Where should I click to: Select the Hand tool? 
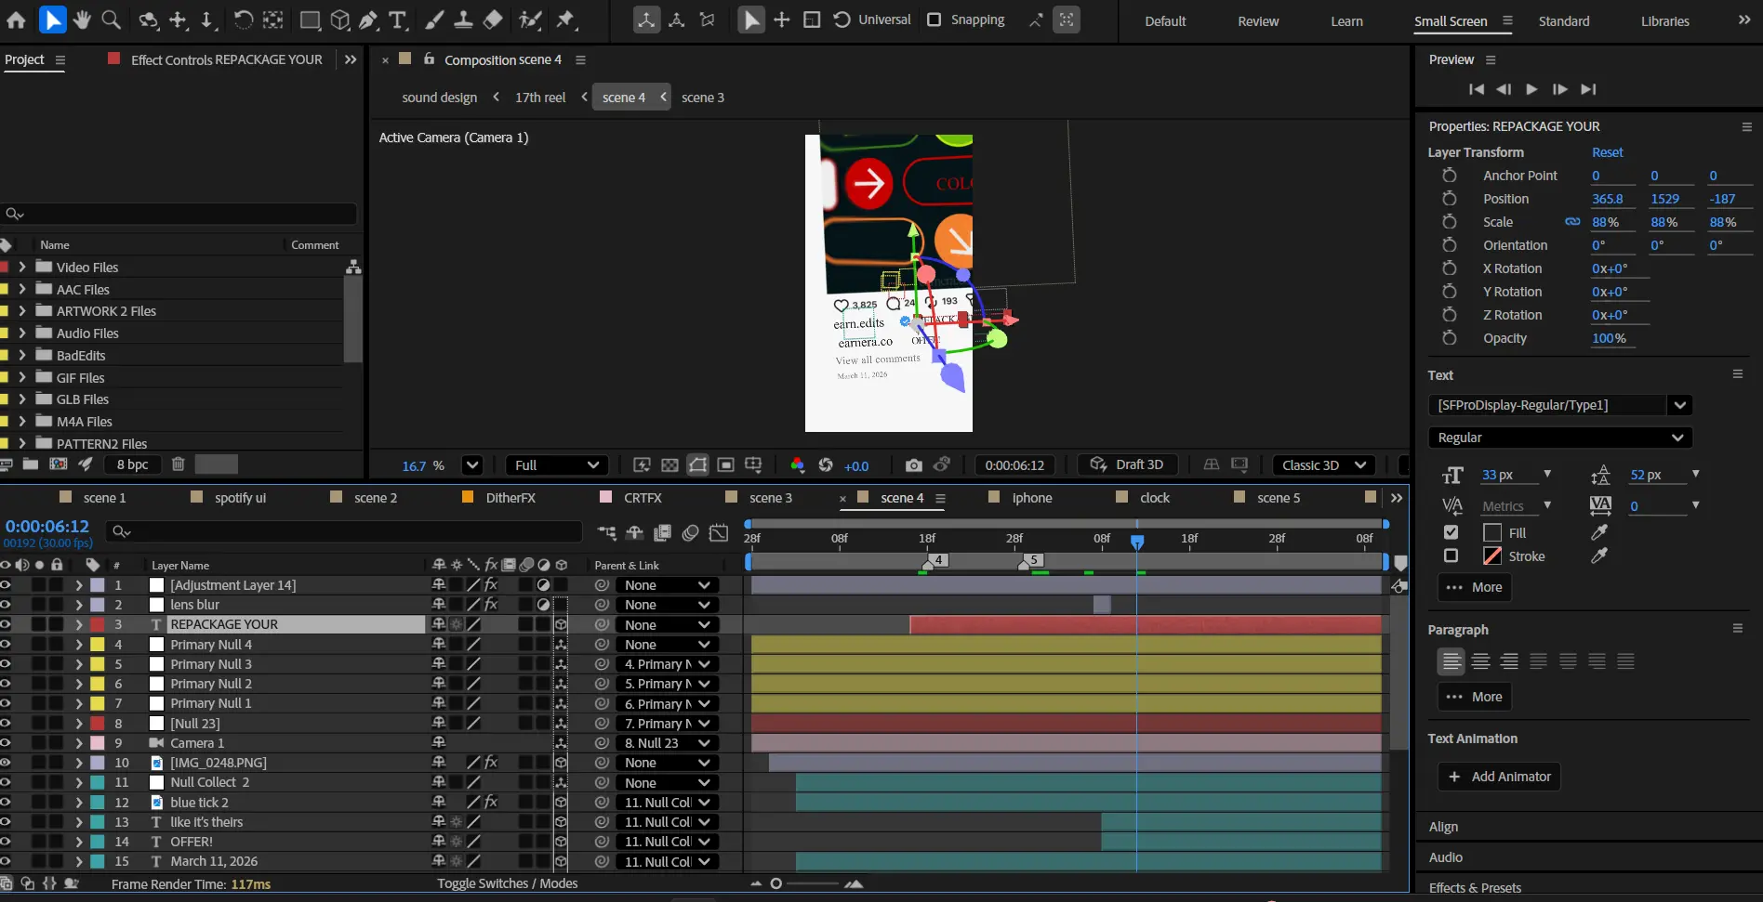click(x=82, y=20)
